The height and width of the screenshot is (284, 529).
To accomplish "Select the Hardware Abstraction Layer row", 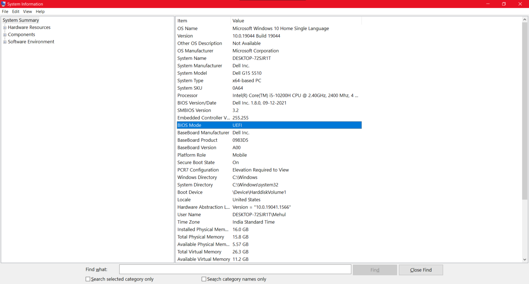I will (x=269, y=207).
